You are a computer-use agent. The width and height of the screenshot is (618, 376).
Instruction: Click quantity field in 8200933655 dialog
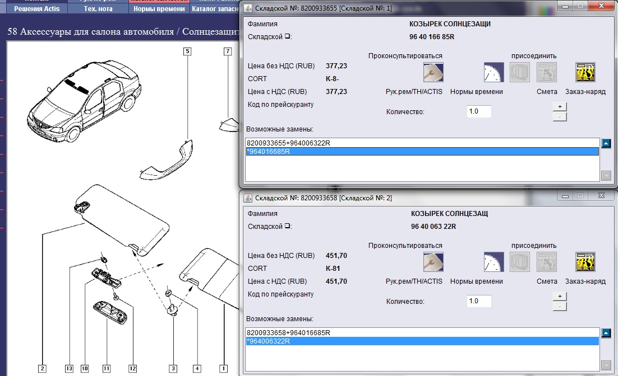point(479,111)
